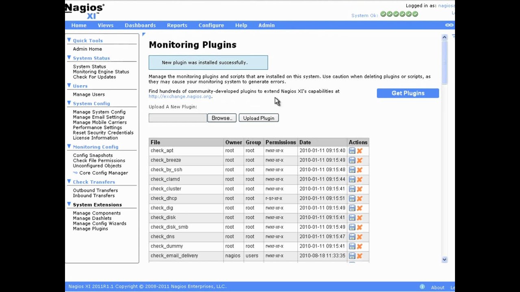Click Browse to choose a plugin file
520x292 pixels.
(x=222, y=118)
